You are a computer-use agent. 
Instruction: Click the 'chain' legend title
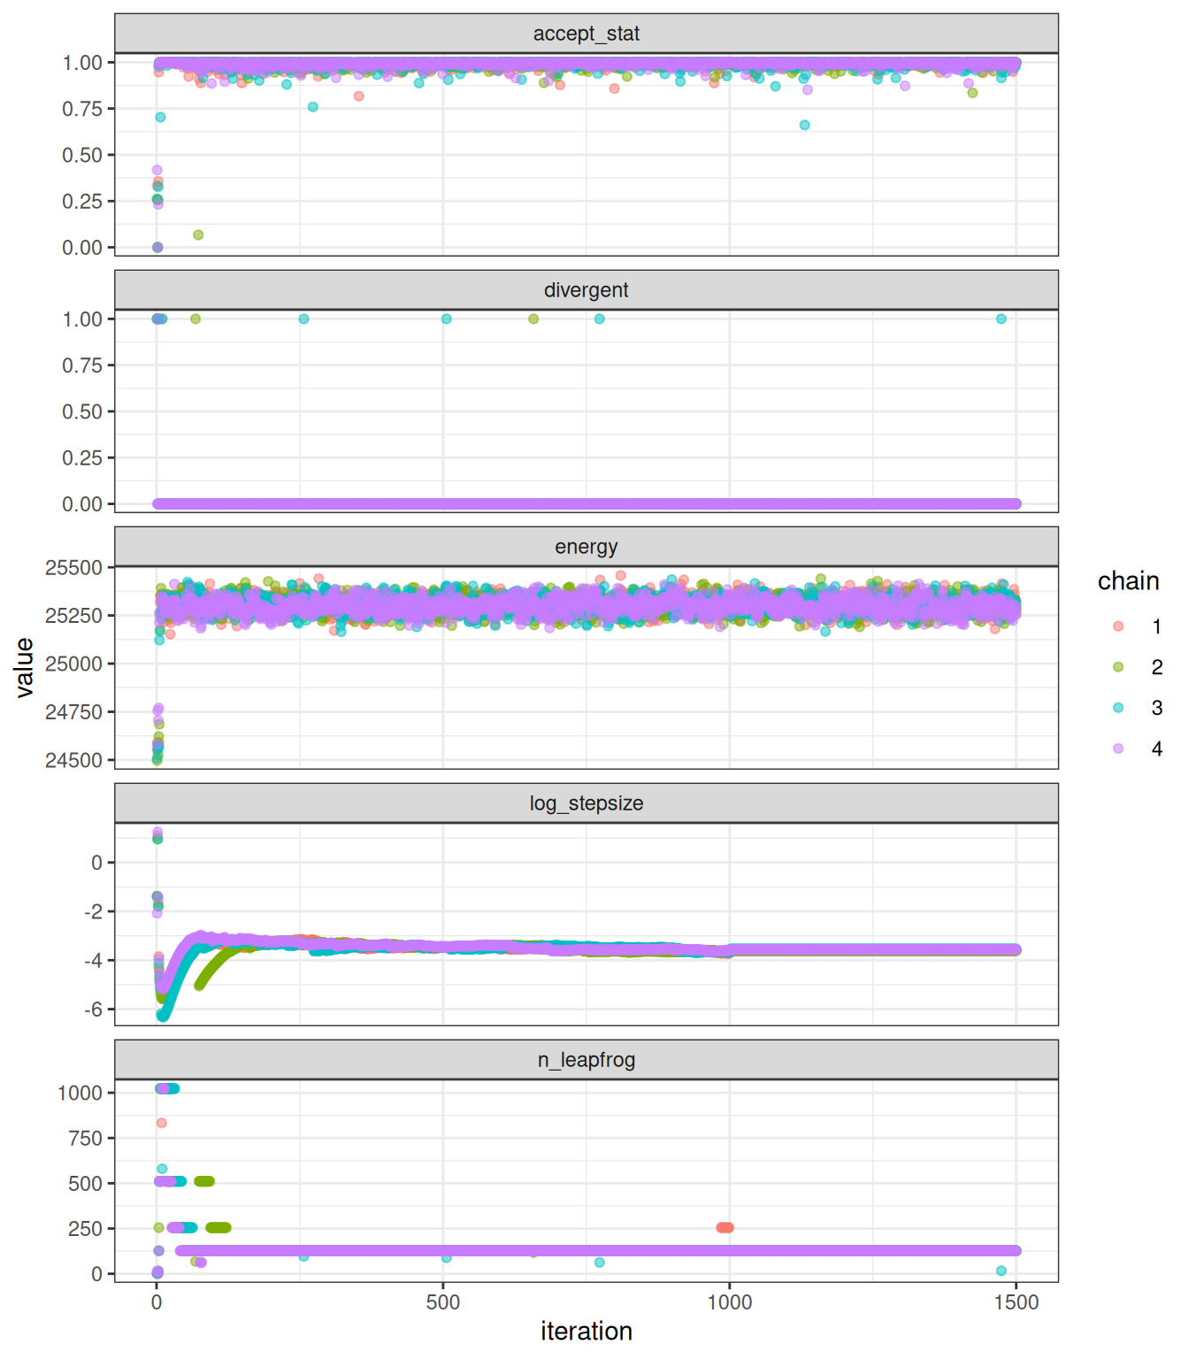point(1128,581)
